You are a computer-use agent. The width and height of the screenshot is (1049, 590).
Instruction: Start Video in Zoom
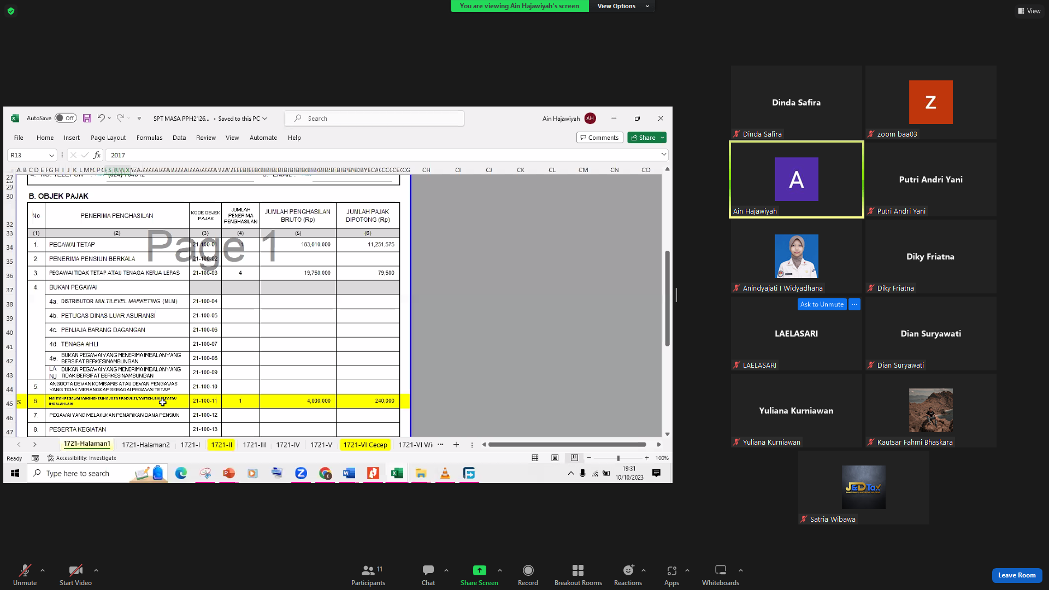tap(75, 575)
